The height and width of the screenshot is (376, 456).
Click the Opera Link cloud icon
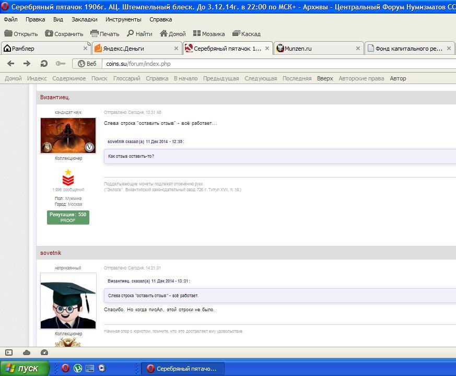(27, 352)
